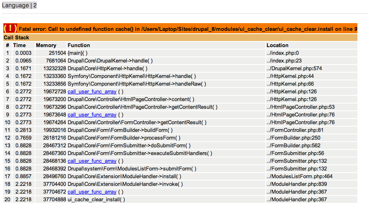Click memory value 13232328

pos(55,69)
